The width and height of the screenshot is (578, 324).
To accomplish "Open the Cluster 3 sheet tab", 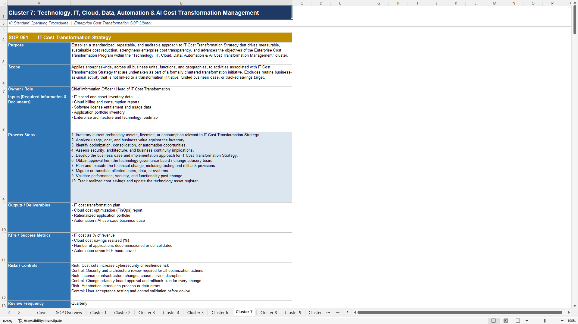I will click(x=147, y=313).
